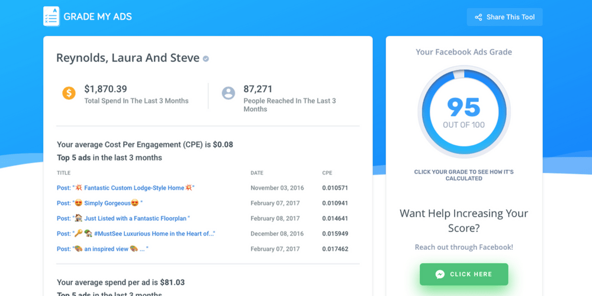Click the Messenger icon on green button
The image size is (592, 296).
[440, 275]
